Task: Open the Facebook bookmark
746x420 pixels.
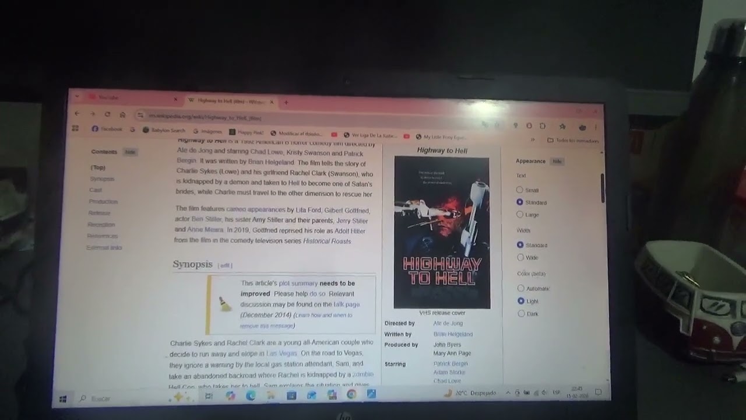Action: (107, 129)
